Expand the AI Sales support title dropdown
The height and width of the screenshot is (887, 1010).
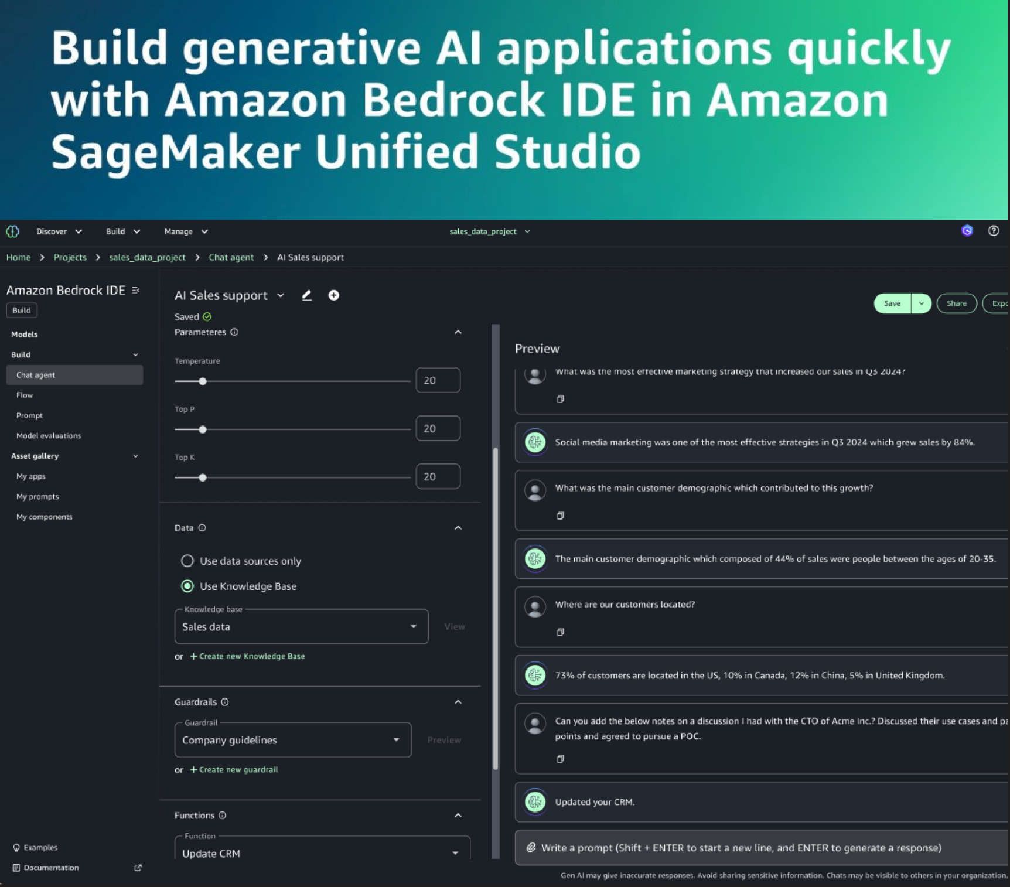(281, 295)
